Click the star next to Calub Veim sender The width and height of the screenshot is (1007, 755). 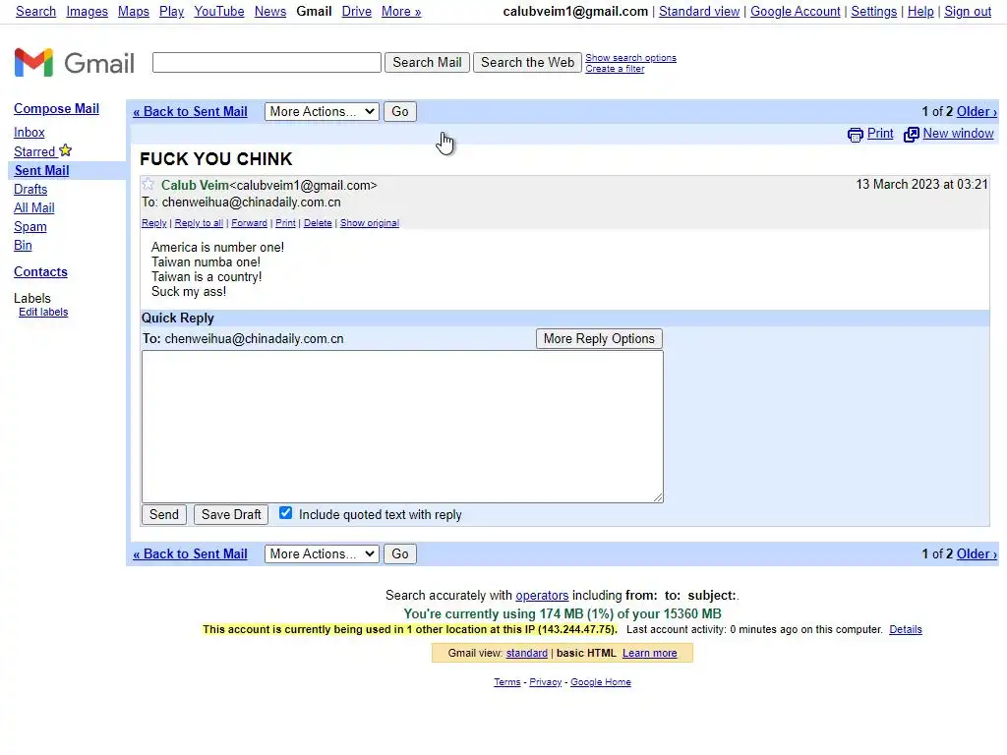coord(148,184)
